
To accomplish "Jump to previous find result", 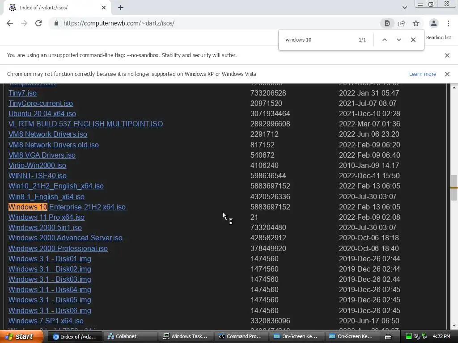I will coord(385,40).
